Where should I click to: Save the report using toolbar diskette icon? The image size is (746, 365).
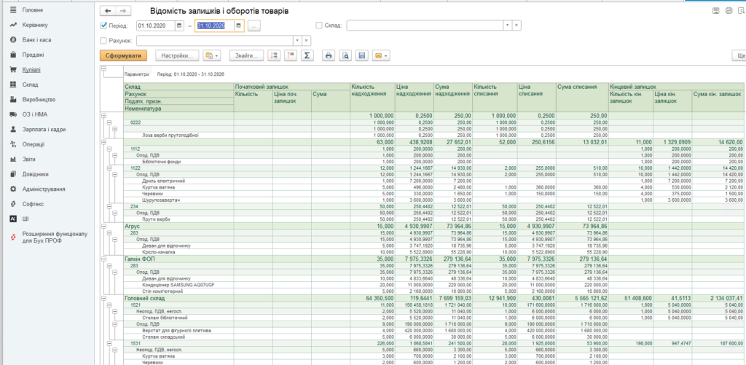pyautogui.click(x=361, y=55)
